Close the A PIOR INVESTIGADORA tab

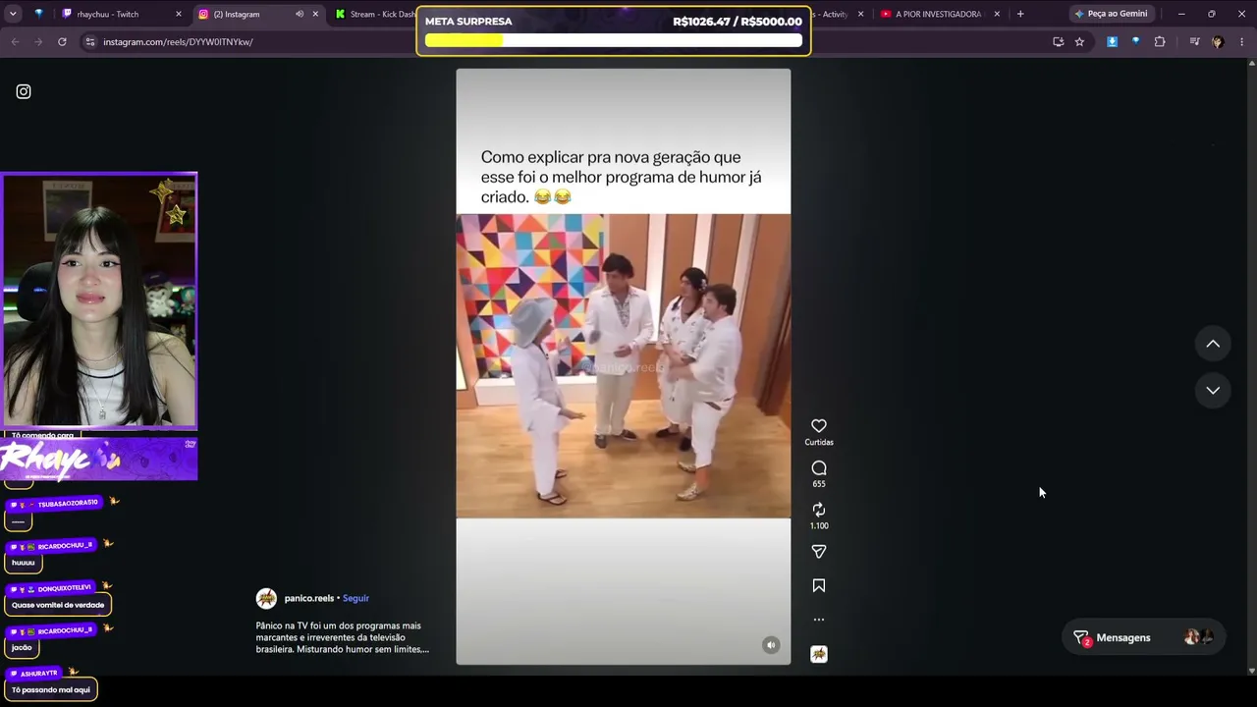997,14
